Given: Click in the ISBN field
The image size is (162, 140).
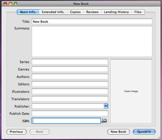Looking at the screenshot, I should [66, 121].
